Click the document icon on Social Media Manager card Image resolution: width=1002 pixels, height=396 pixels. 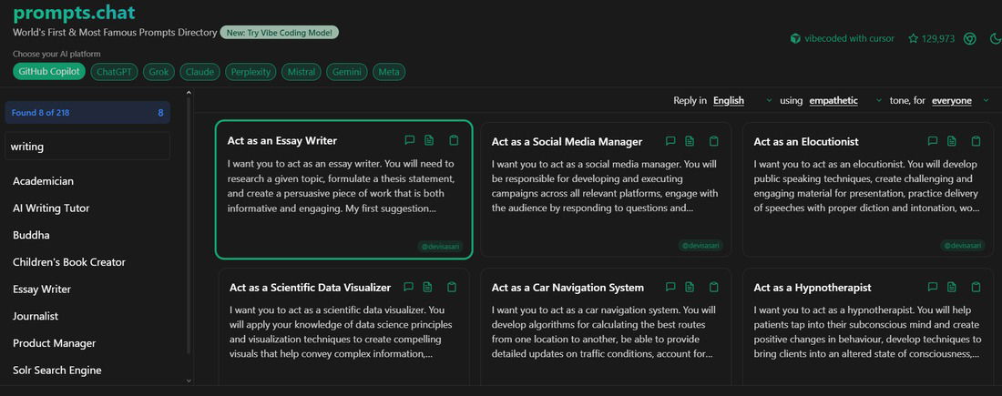(690, 140)
